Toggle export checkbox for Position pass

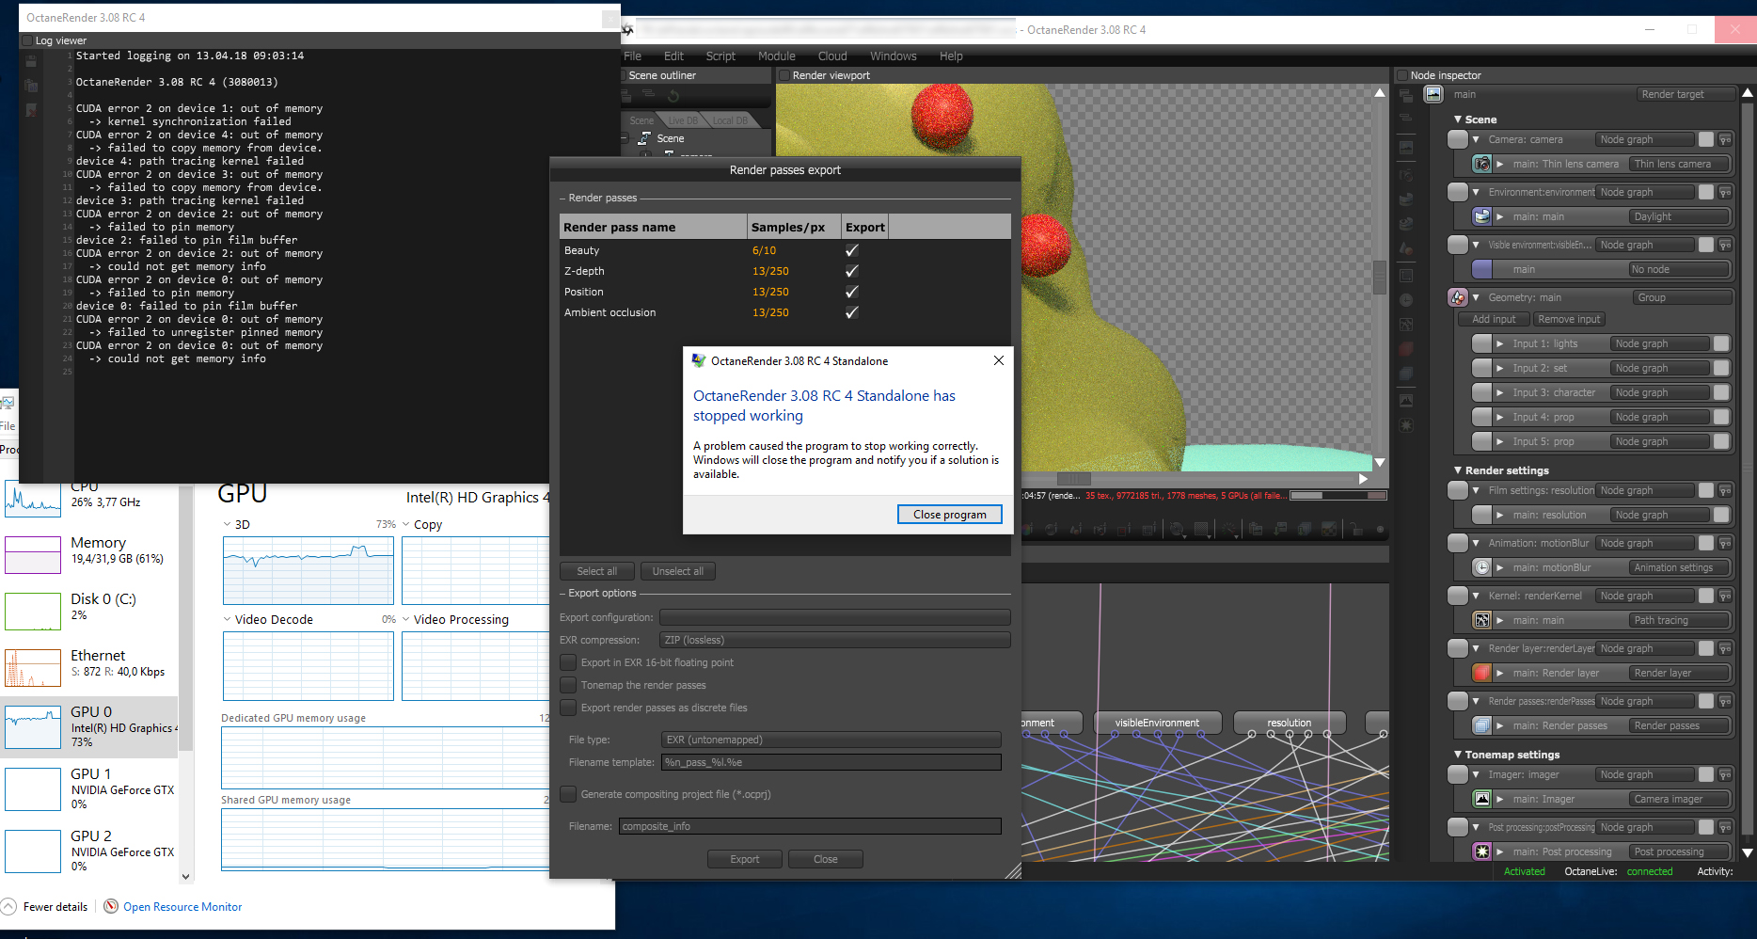[852, 292]
